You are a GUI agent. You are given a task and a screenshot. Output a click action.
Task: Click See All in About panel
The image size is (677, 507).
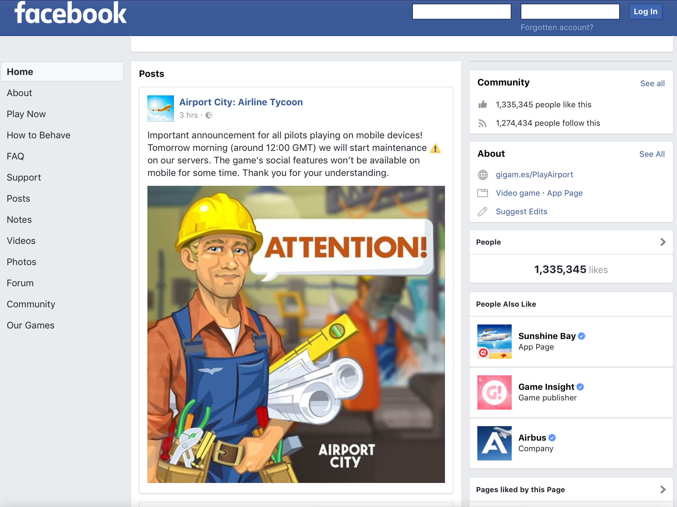point(652,154)
